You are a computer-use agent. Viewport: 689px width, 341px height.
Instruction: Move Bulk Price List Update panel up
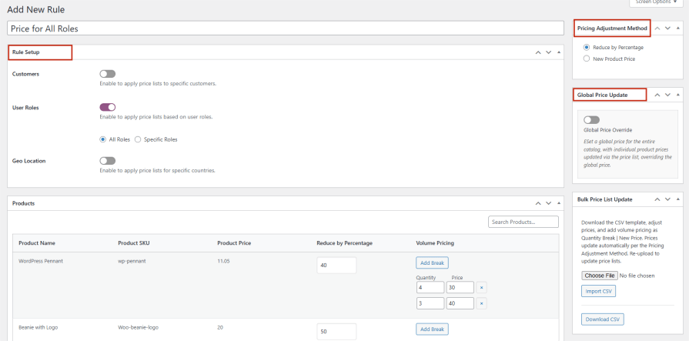tap(657, 199)
